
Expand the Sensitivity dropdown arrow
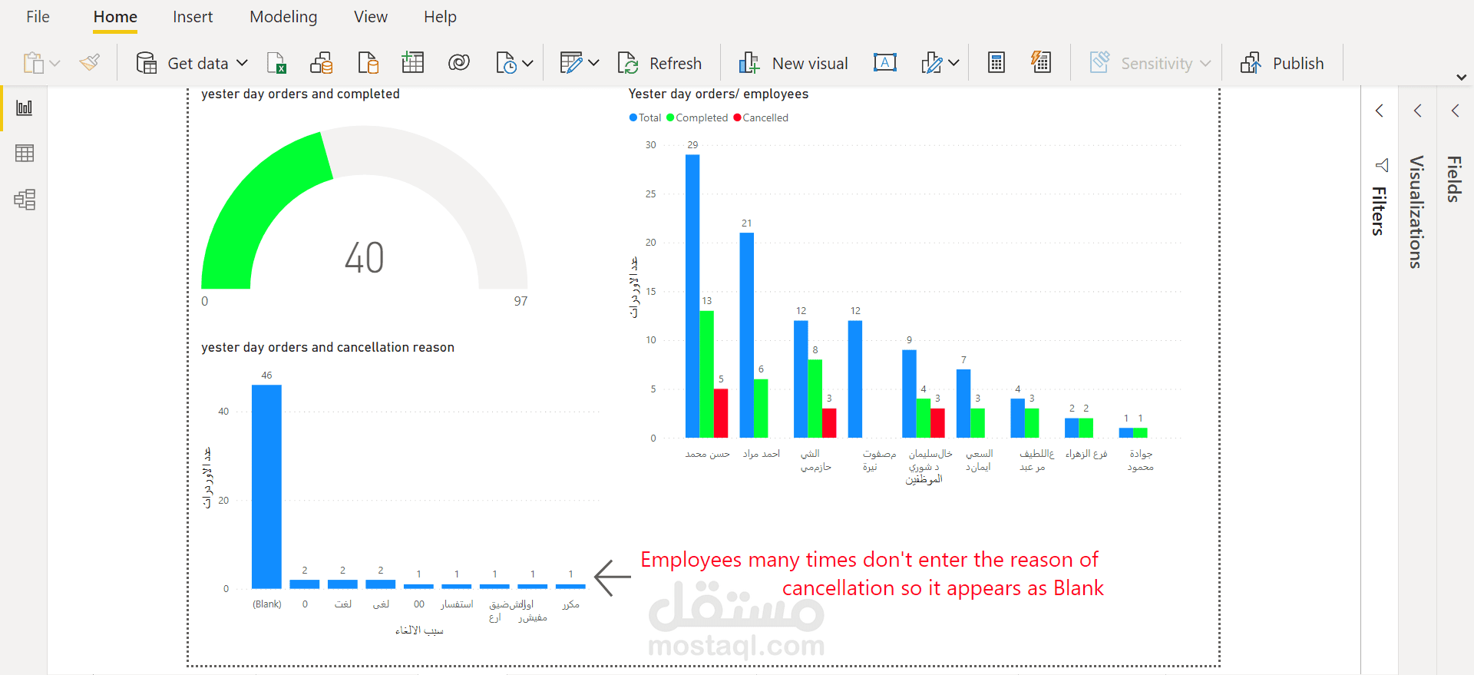pos(1205,64)
